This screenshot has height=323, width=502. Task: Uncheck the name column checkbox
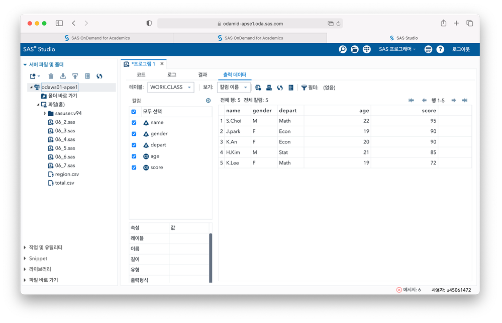point(134,123)
